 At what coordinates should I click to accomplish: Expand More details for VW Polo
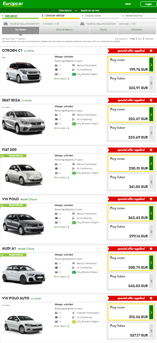point(62,227)
